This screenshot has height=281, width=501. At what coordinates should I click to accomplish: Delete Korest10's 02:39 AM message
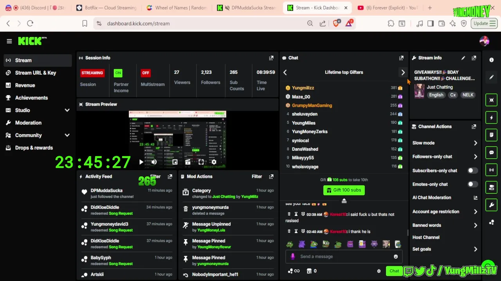[289, 214]
